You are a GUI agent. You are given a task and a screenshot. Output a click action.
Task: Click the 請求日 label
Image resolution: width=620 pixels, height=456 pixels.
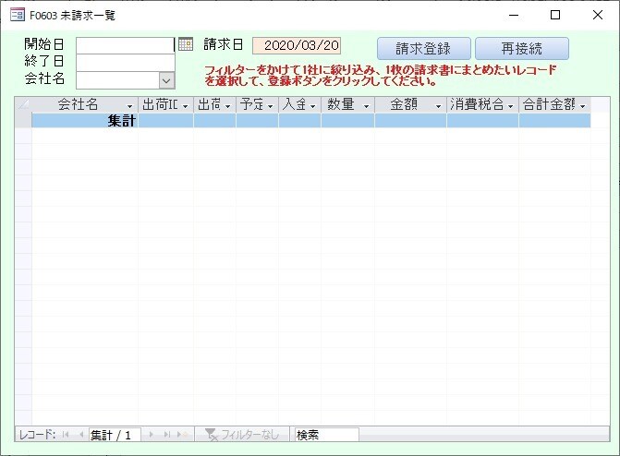pos(223,44)
